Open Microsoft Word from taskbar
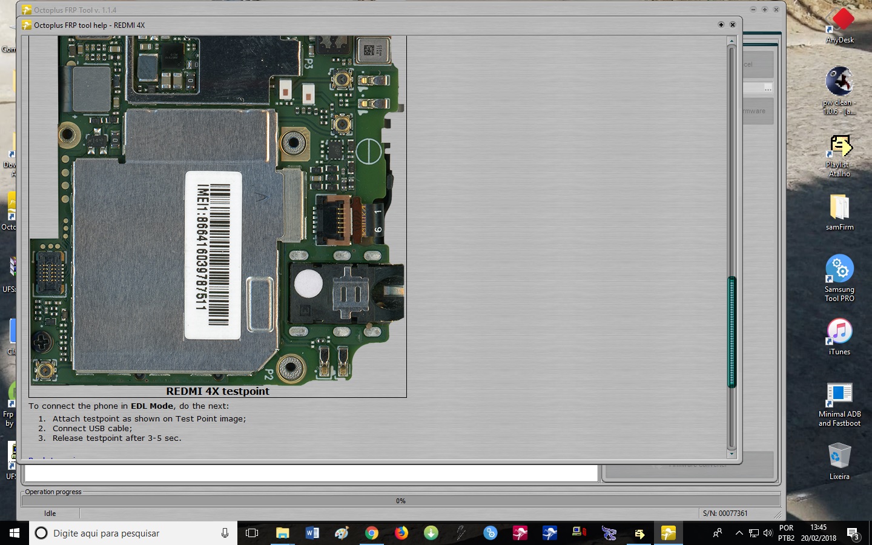This screenshot has height=545, width=872. [x=312, y=533]
